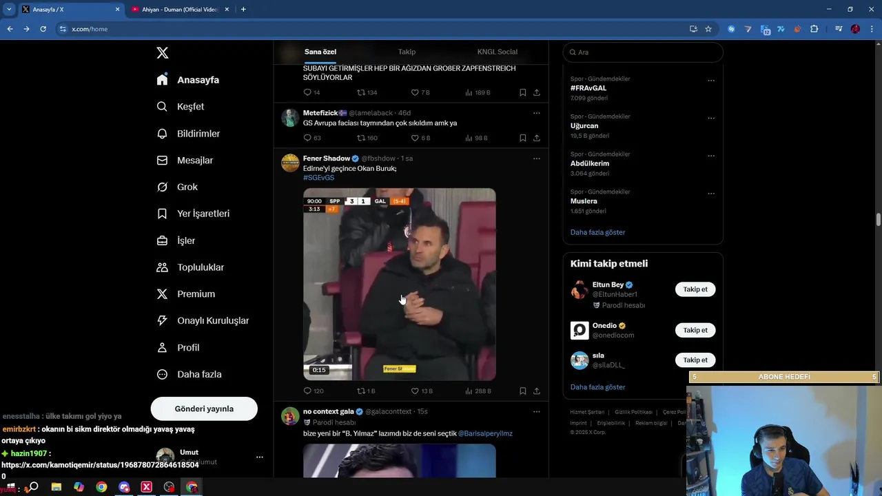Open the #SGEvGS hashtag link
The height and width of the screenshot is (496, 882).
(x=318, y=178)
